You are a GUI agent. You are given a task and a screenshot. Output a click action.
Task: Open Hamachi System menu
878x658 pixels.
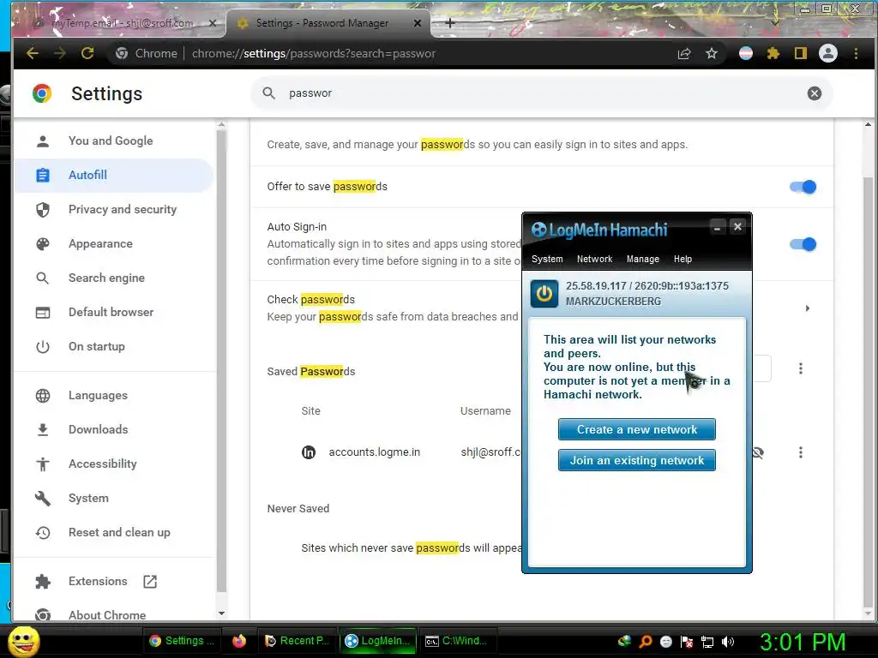point(547,259)
